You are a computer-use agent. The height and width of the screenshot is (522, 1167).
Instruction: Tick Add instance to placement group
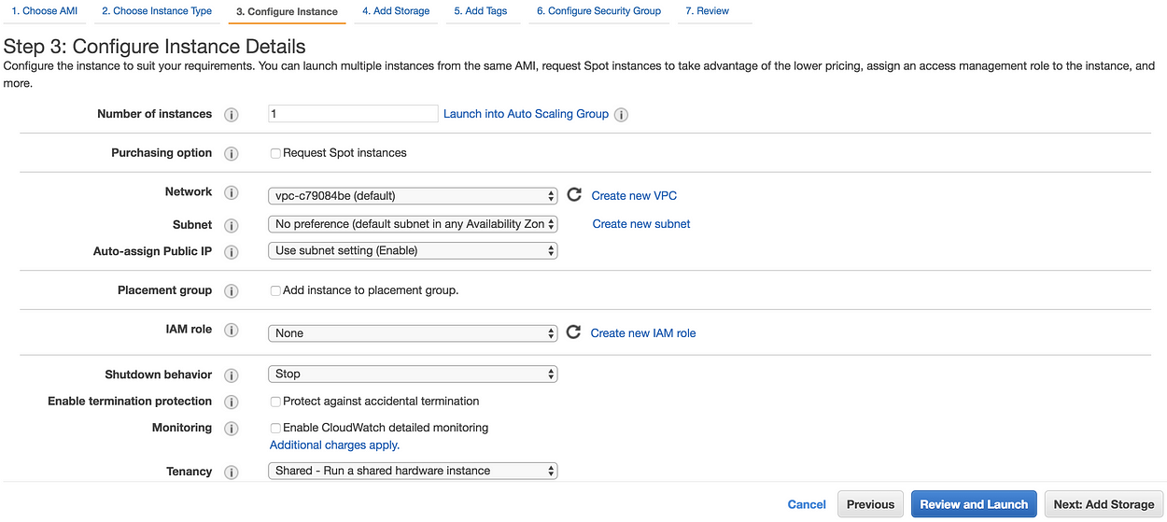[x=275, y=290]
